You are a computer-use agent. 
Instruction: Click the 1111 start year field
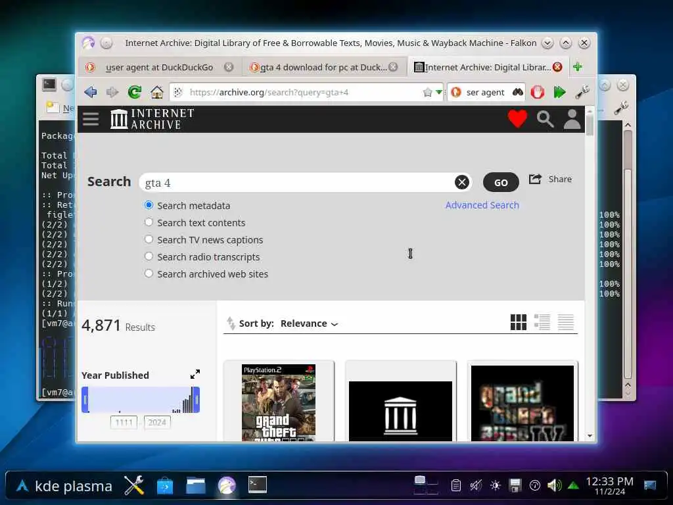(x=124, y=423)
